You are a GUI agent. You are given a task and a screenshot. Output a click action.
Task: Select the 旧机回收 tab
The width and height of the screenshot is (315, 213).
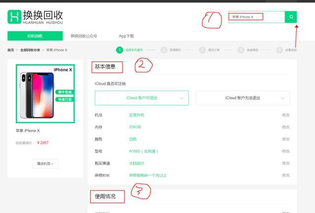pos(35,36)
